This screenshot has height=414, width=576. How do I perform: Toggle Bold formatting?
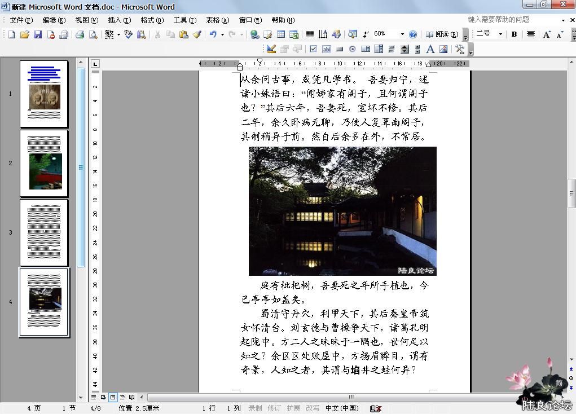pos(514,34)
